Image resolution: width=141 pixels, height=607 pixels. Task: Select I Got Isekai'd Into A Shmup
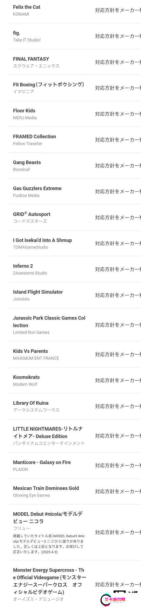click(42, 240)
